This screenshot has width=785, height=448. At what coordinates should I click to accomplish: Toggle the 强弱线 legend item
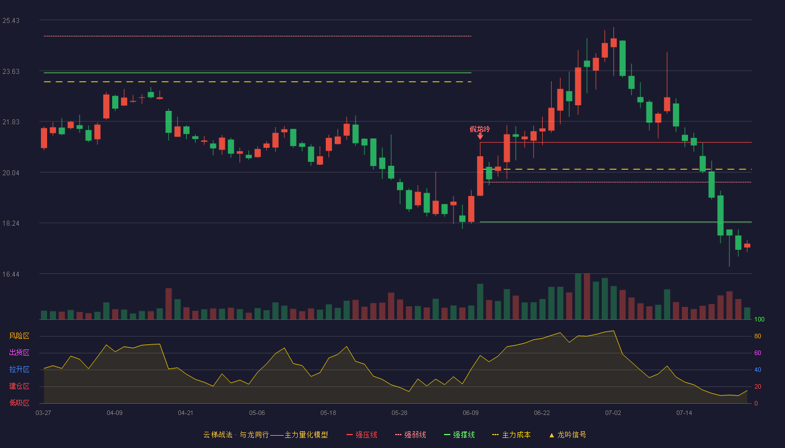410,435
